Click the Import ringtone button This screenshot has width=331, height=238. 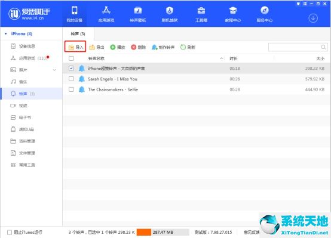tap(75, 47)
